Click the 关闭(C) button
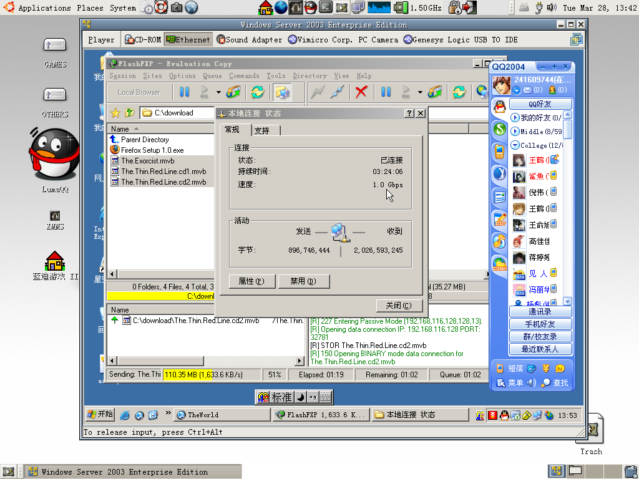Viewport: 639px width, 479px height. click(399, 306)
